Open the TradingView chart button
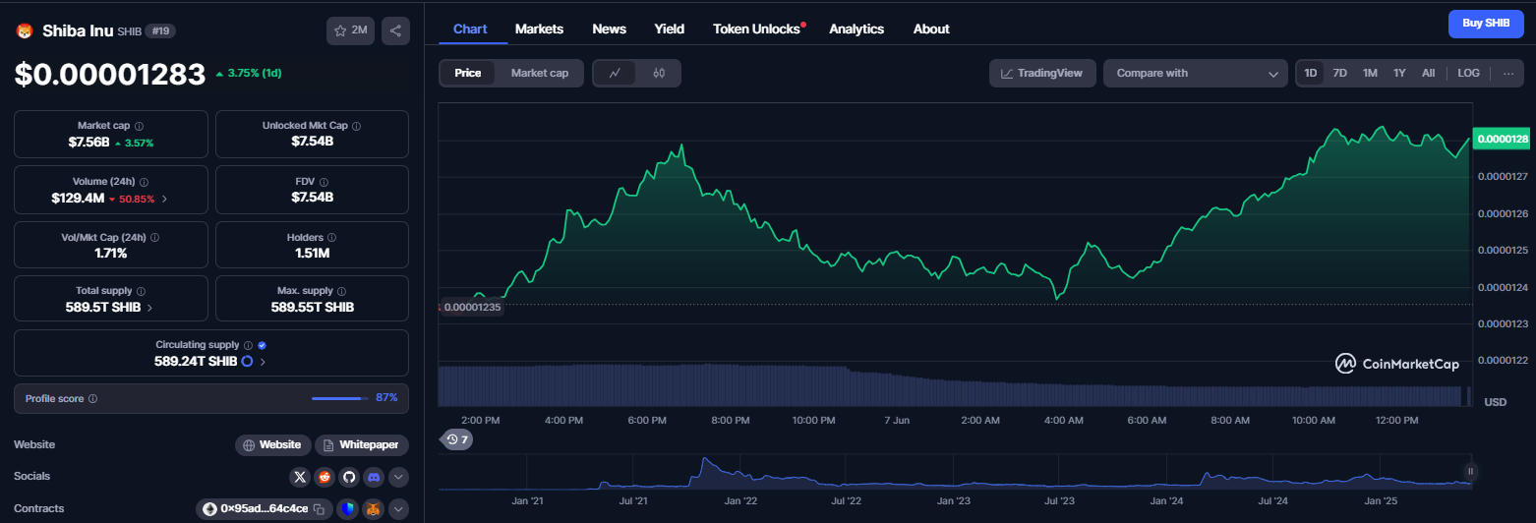1536x523 pixels. click(1042, 73)
